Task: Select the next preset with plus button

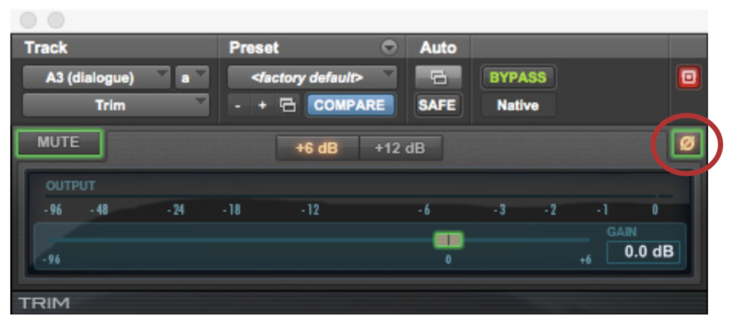Action: (x=263, y=106)
